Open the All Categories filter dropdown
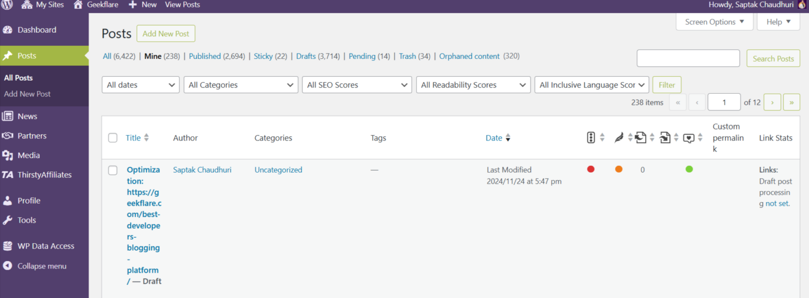 click(x=241, y=85)
